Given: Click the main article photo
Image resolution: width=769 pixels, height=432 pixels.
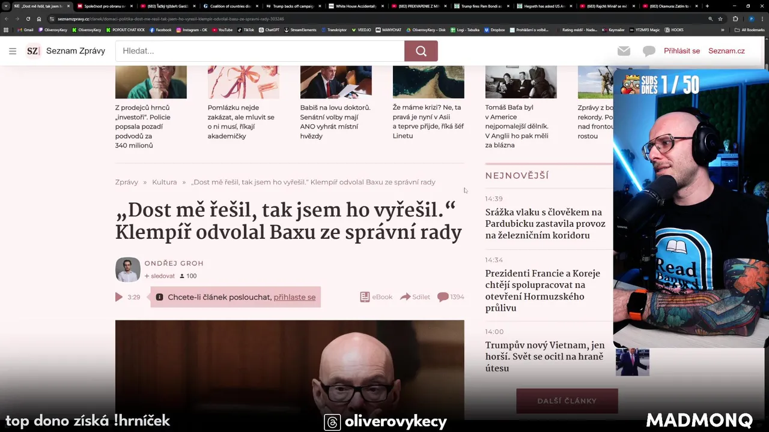Looking at the screenshot, I should [290, 370].
